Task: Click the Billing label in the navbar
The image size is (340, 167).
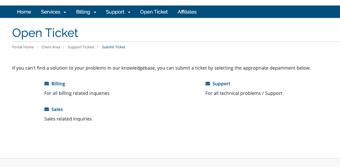Action: click(83, 12)
